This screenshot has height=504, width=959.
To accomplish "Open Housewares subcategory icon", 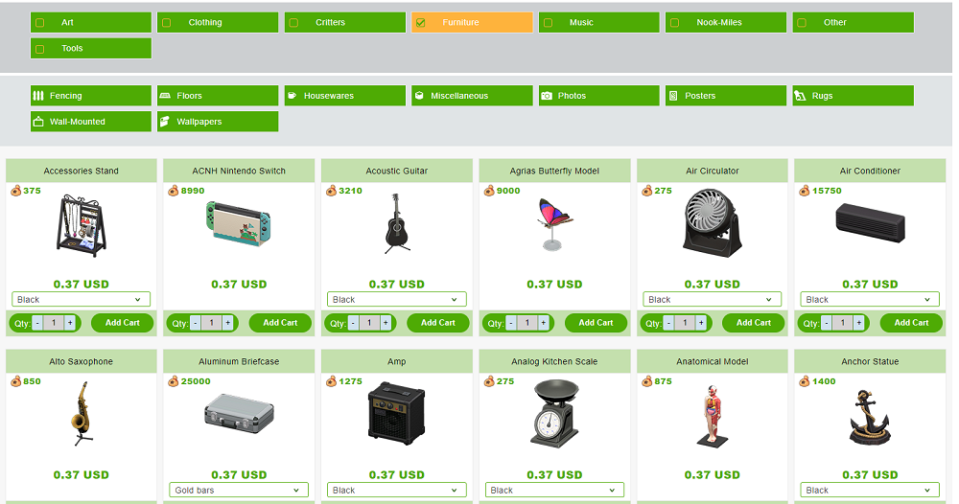I will [x=292, y=95].
